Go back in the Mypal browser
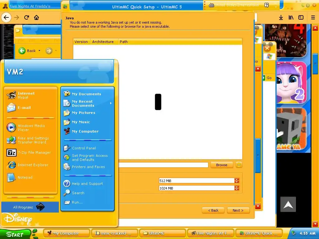The image size is (319, 239). pos(6,17)
